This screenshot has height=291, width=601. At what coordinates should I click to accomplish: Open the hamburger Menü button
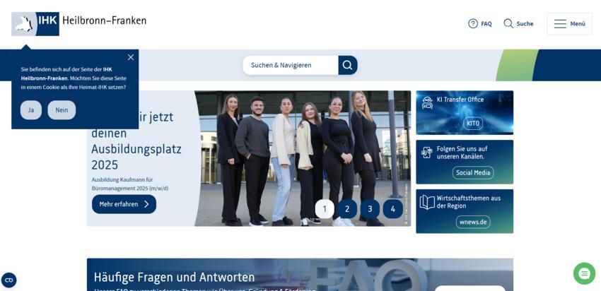click(569, 24)
